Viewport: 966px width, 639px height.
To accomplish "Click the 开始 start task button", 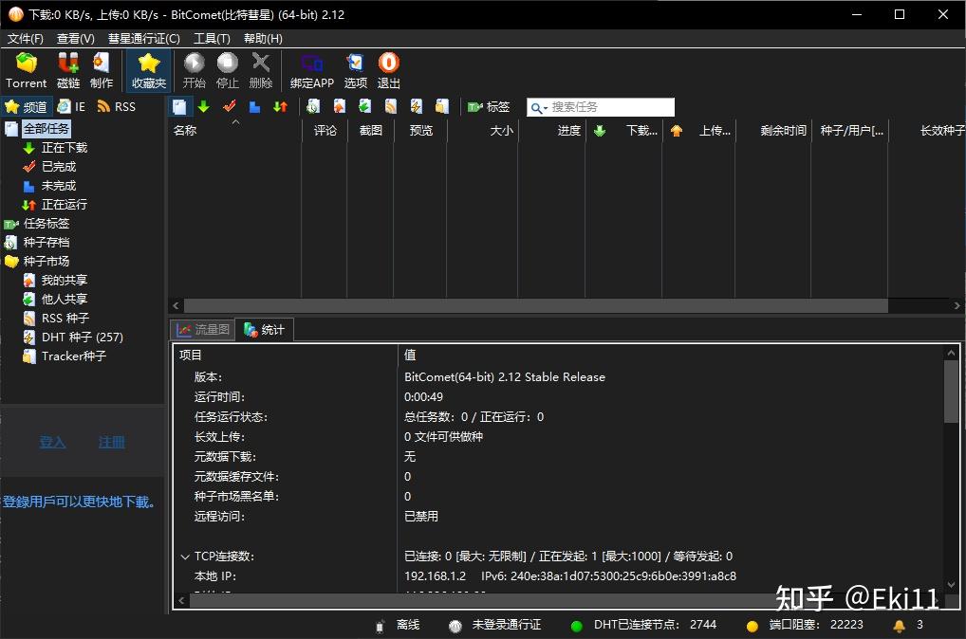I will click(195, 71).
